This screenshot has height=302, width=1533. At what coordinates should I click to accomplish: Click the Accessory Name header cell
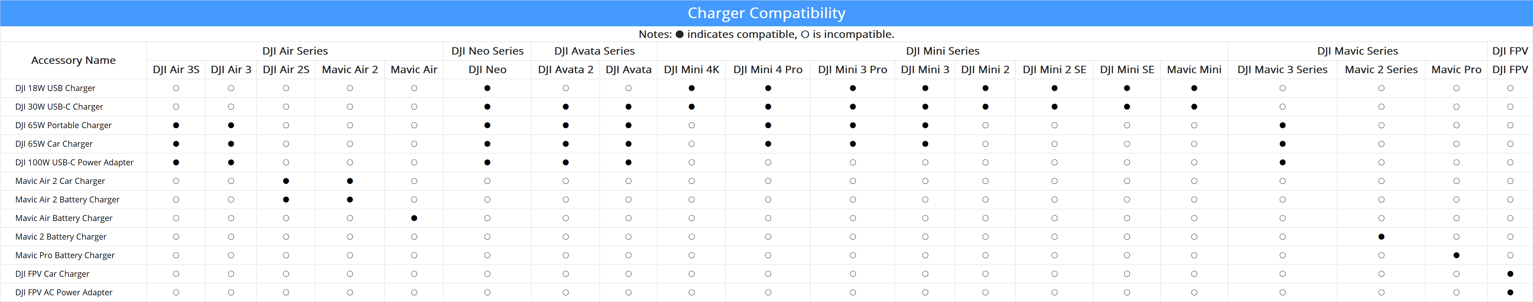[73, 60]
